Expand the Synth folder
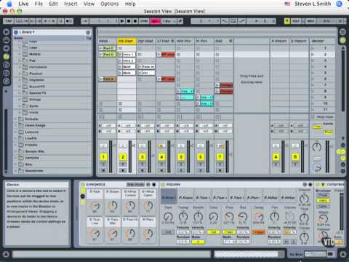This screenshot has height=262, width=349. click(x=20, y=106)
